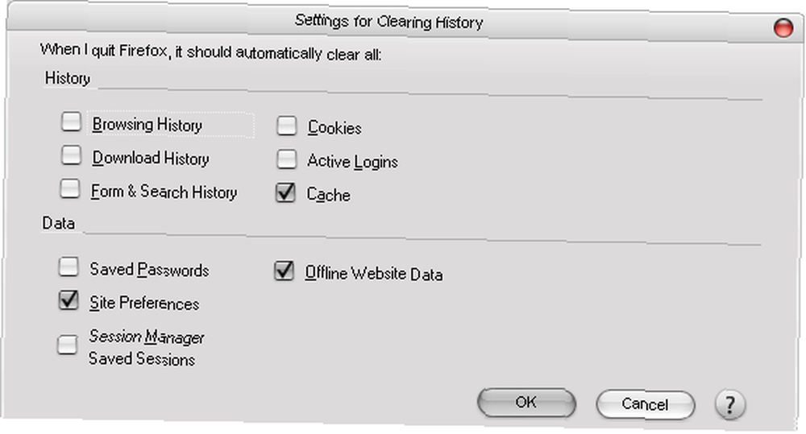Tick the Saved Passwords checkbox
Image resolution: width=806 pixels, height=434 pixels.
(69, 267)
